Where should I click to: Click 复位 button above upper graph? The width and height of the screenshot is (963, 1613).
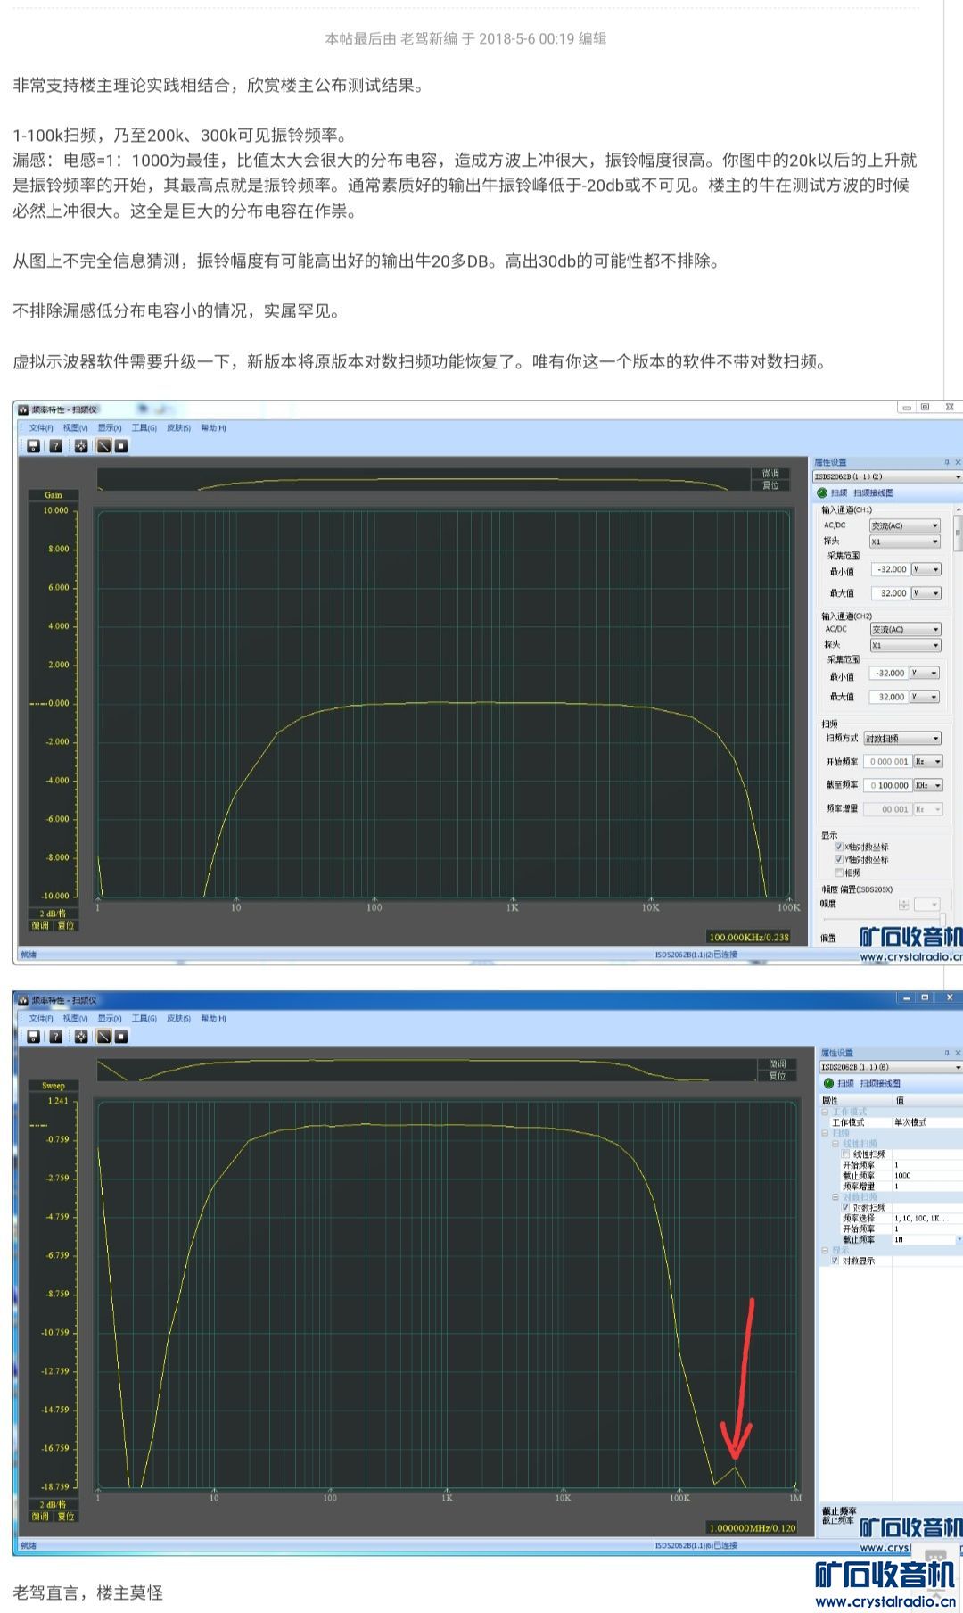(770, 485)
